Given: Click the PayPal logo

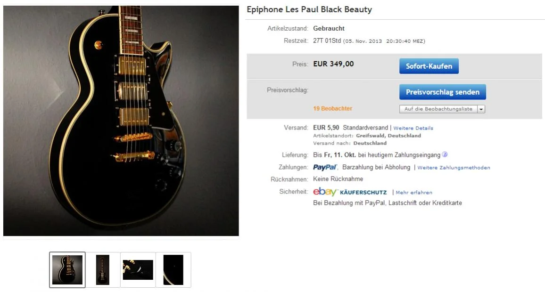Looking at the screenshot, I should coord(325,167).
